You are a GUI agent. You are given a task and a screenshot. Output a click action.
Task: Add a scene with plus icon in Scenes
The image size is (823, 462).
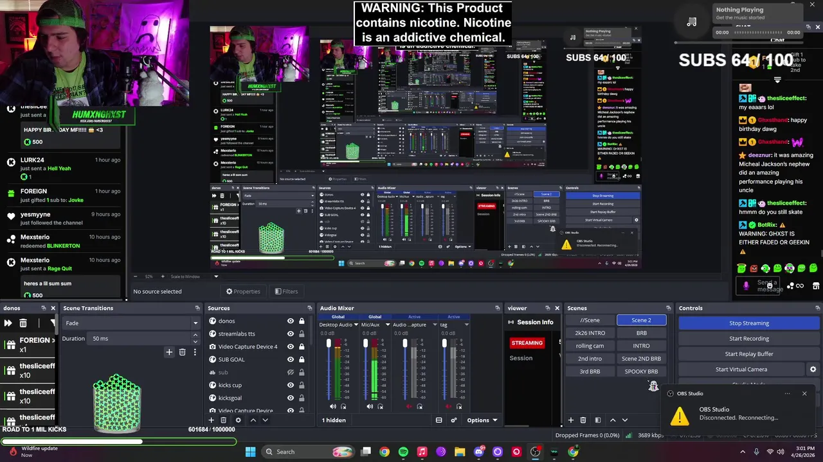pos(570,420)
